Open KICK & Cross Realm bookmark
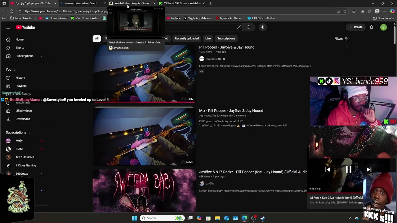The height and width of the screenshot is (223, 397). coord(261,18)
